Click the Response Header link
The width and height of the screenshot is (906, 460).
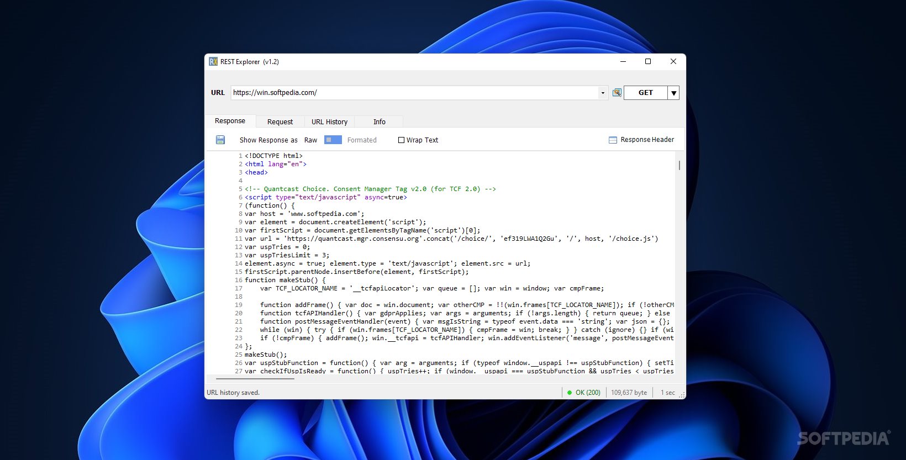point(647,140)
